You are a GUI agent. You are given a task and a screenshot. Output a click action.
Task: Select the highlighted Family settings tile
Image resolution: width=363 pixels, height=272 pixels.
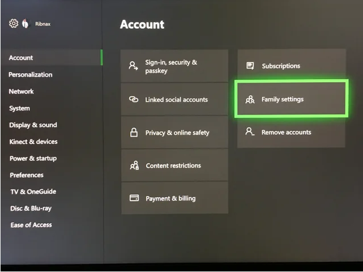(292, 99)
